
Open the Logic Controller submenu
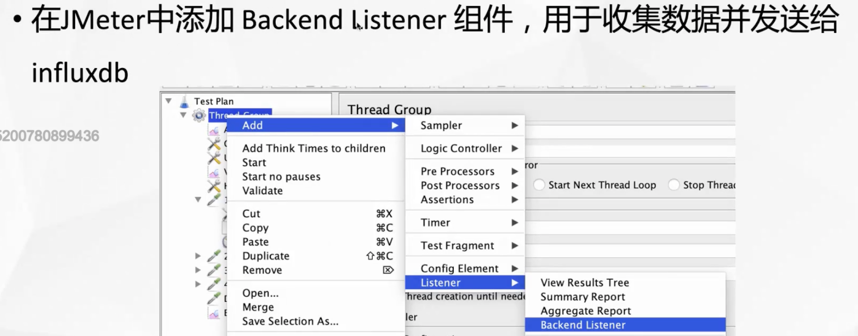coord(465,149)
